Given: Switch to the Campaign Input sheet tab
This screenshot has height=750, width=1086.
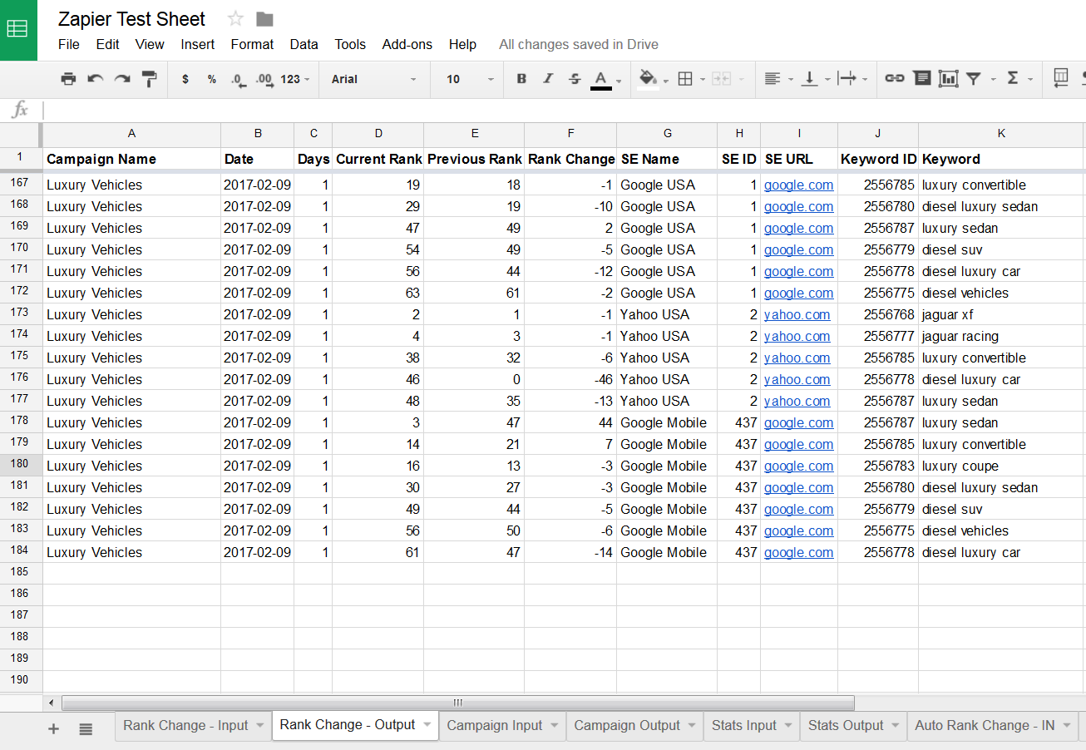Looking at the screenshot, I should point(494,725).
